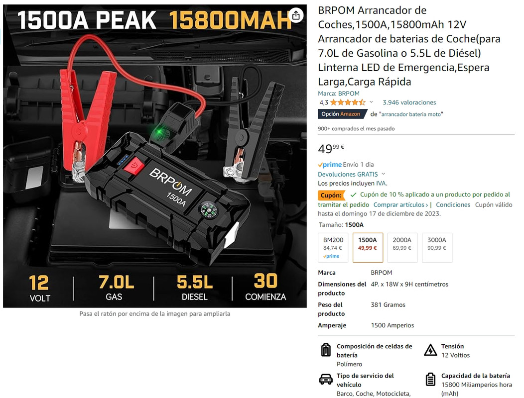
Task: Expand the rating breakdown chevron
Action: 371,102
